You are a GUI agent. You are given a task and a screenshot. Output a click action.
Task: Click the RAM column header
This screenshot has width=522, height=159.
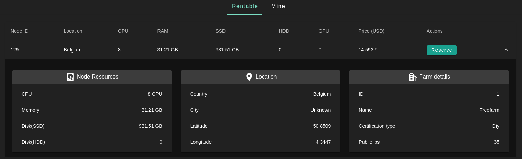coord(163,31)
